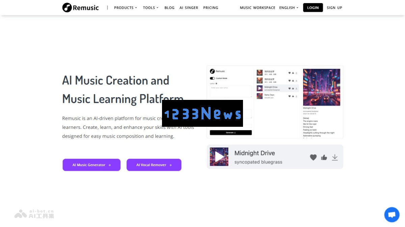Play the Midnight Drive song list thumbnail

pyautogui.click(x=260, y=88)
